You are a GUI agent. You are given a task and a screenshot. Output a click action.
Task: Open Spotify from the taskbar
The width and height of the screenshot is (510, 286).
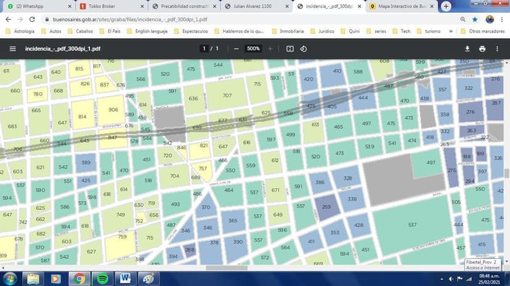pyautogui.click(x=102, y=278)
